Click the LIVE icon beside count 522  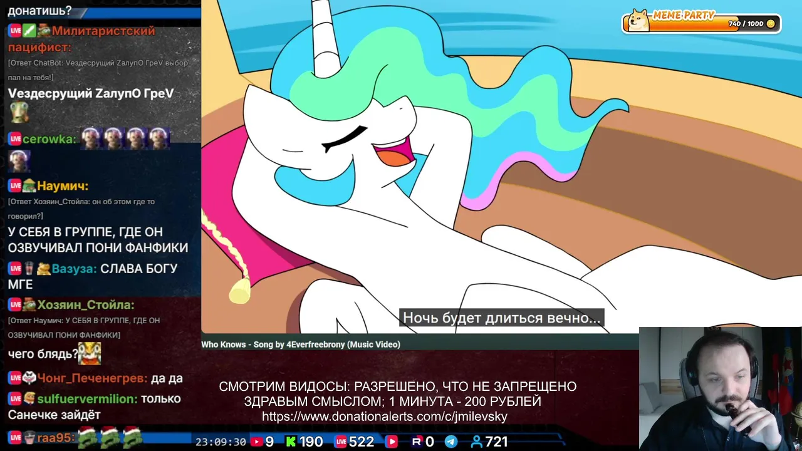click(341, 442)
